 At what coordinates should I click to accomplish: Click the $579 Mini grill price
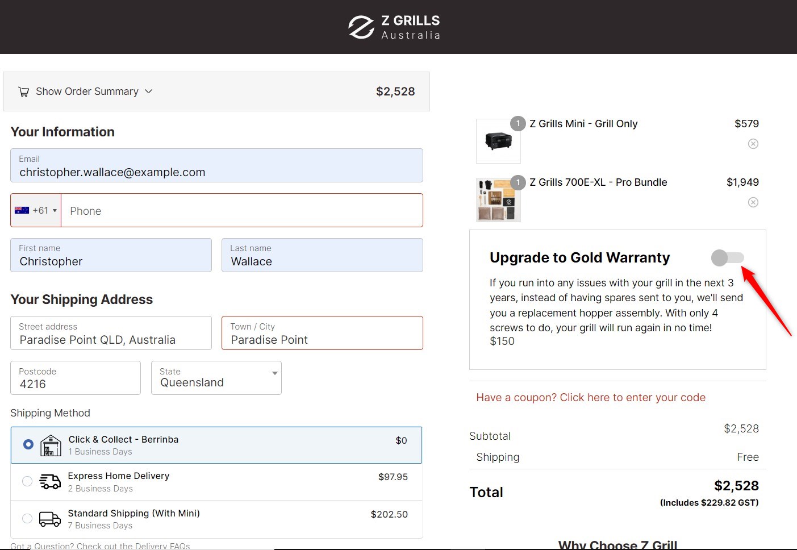point(746,124)
